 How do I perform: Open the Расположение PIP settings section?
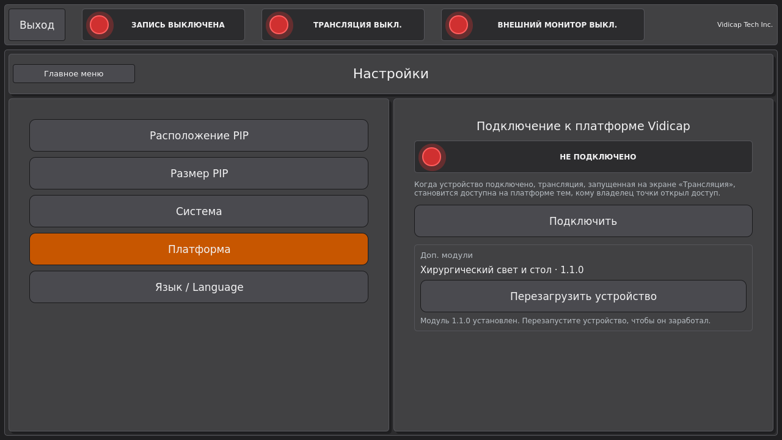click(x=199, y=136)
